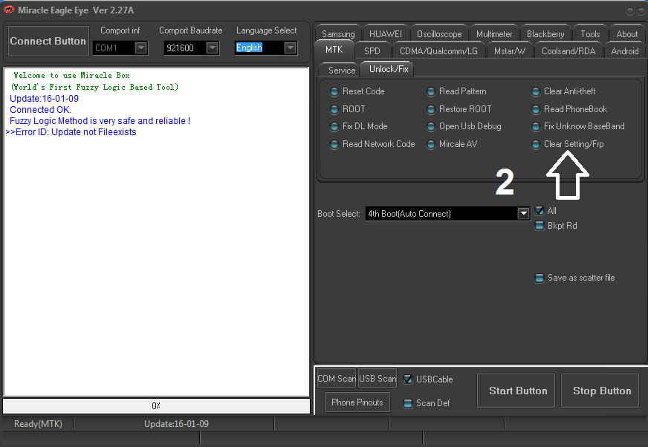The image size is (648, 447).
Task: Enable the Bkpt Rd checkbox
Action: [540, 226]
